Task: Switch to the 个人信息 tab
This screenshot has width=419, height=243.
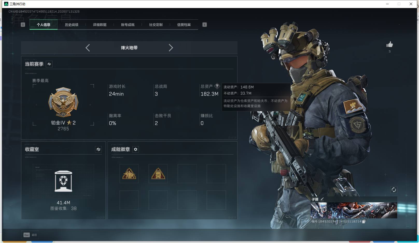Action: coord(44,25)
